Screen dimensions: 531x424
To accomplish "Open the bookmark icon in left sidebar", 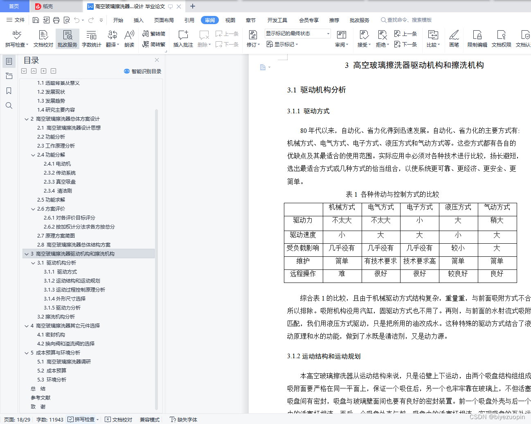I will [x=9, y=91].
